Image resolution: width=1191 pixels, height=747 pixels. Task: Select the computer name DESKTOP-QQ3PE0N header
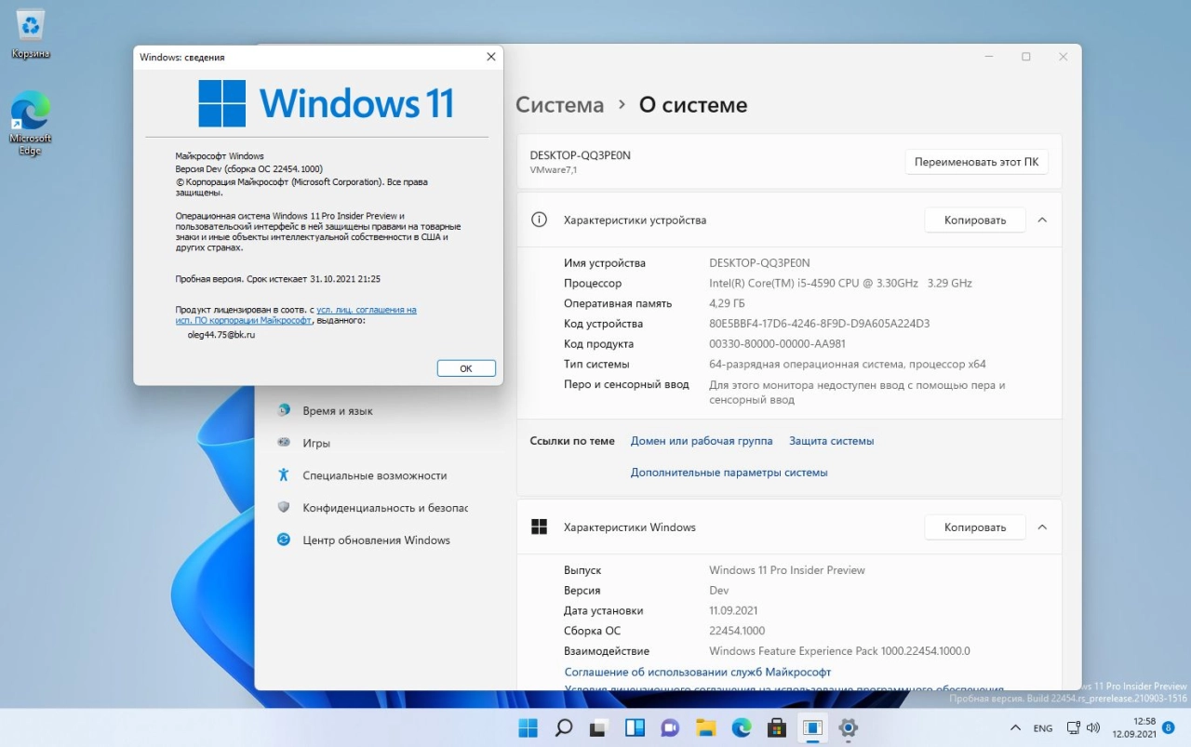click(580, 155)
